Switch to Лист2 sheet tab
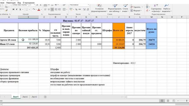Image resolution: width=189 pixels, height=106 pixels. click(25, 97)
